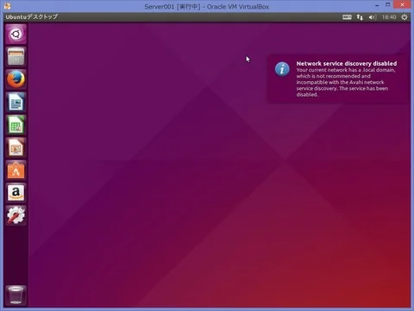Open the Trash in launcher
The width and height of the screenshot is (414, 311).
(x=16, y=295)
